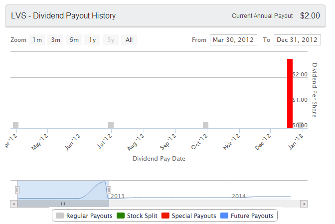Click the To date field Dec 31, 2012

pos(297,40)
